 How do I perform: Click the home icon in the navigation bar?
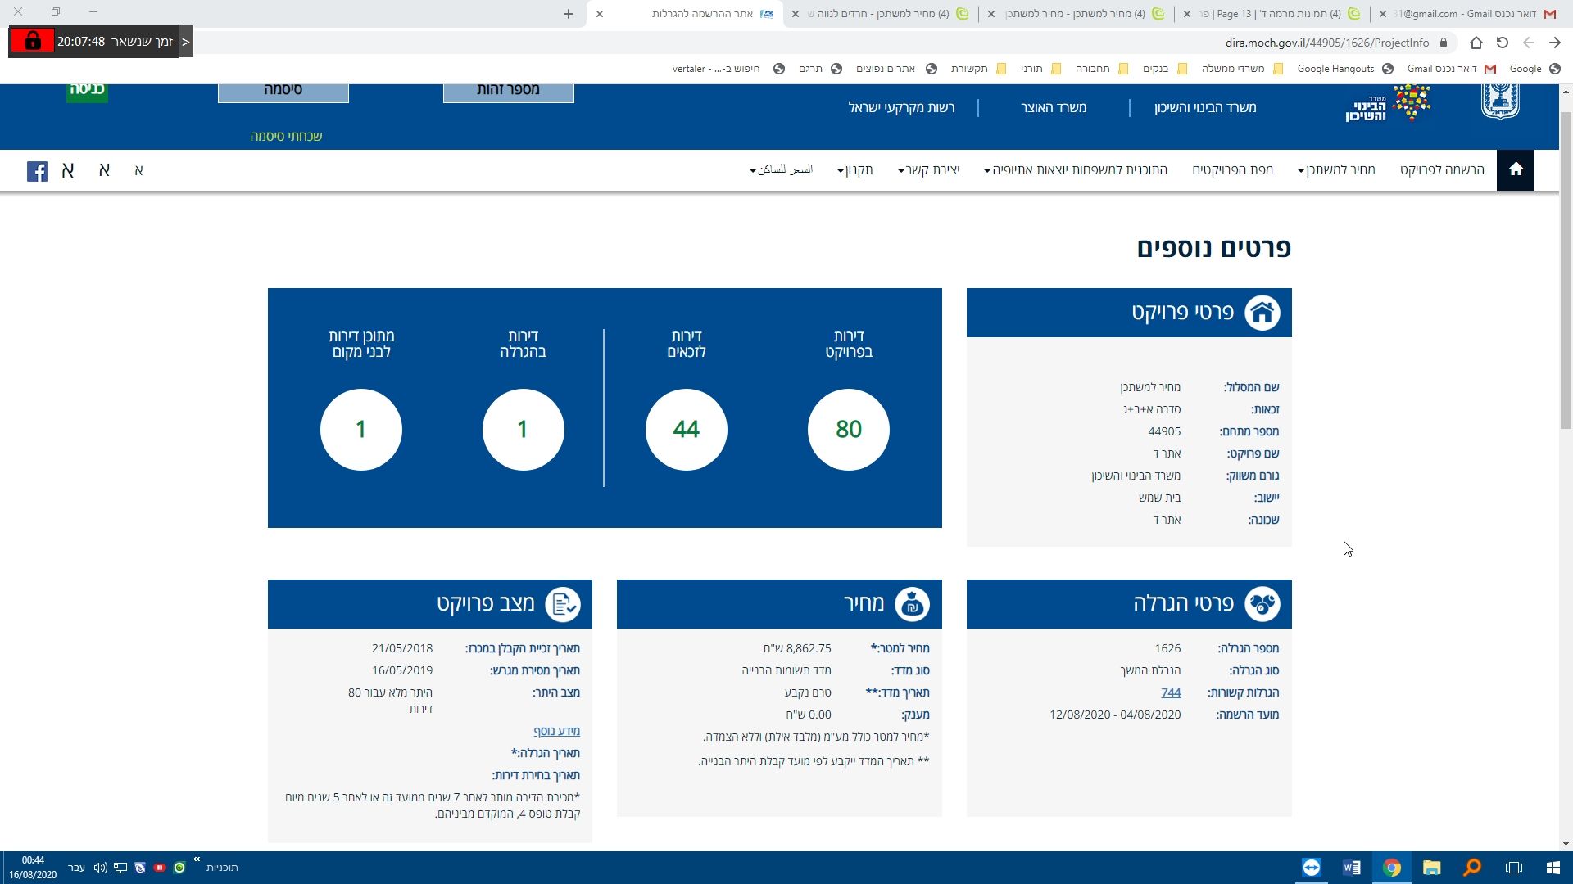(1516, 169)
